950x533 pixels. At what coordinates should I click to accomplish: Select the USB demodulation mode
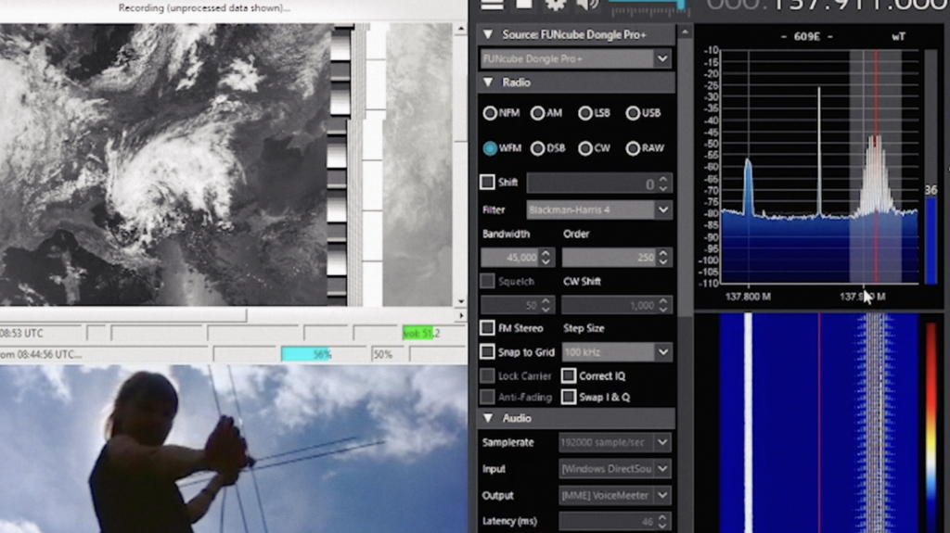click(633, 113)
